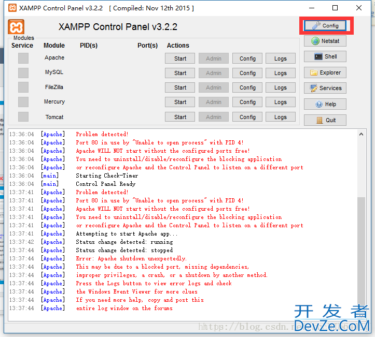Screen dimensions: 375x337
Task: Open the Services tool button
Action: 325,88
